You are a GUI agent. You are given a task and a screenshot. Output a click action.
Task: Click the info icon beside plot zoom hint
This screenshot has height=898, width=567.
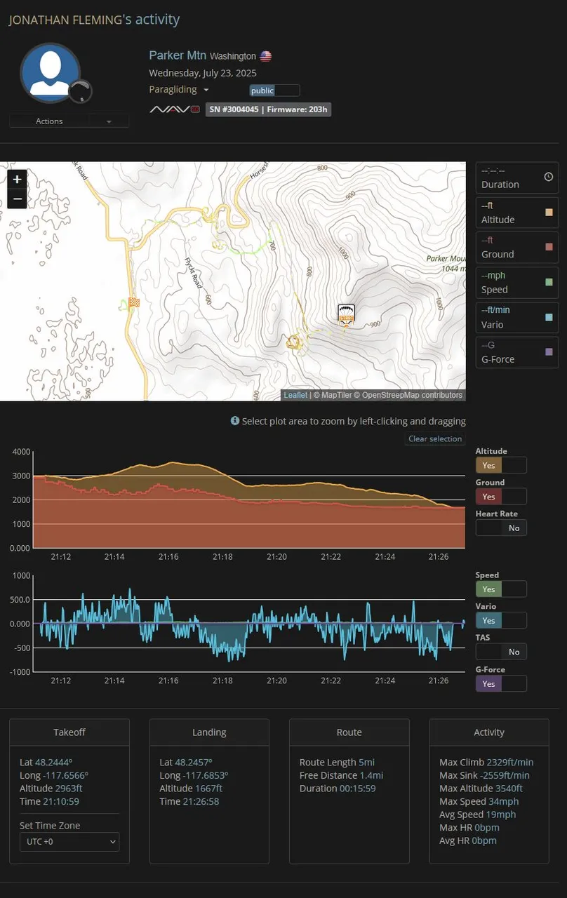pyautogui.click(x=235, y=421)
